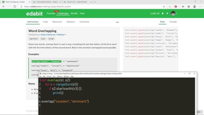Click the test line with massive

151,57
